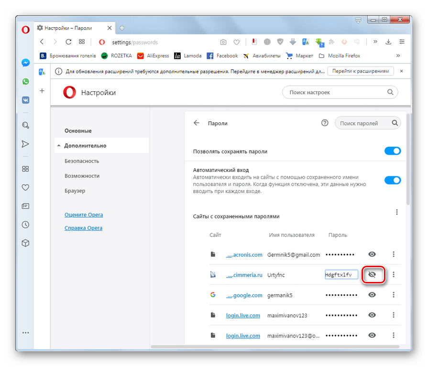Open more actions for google.com entry
Screen dimensions: 428x367
point(394,295)
